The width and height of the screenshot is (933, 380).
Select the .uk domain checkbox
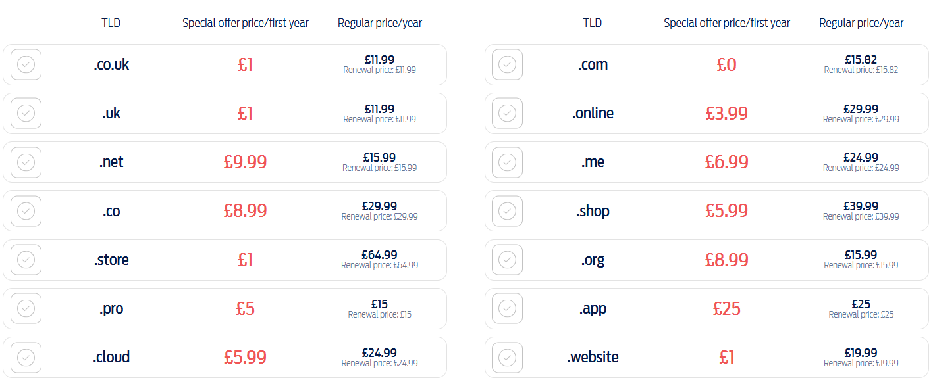pyautogui.click(x=26, y=113)
